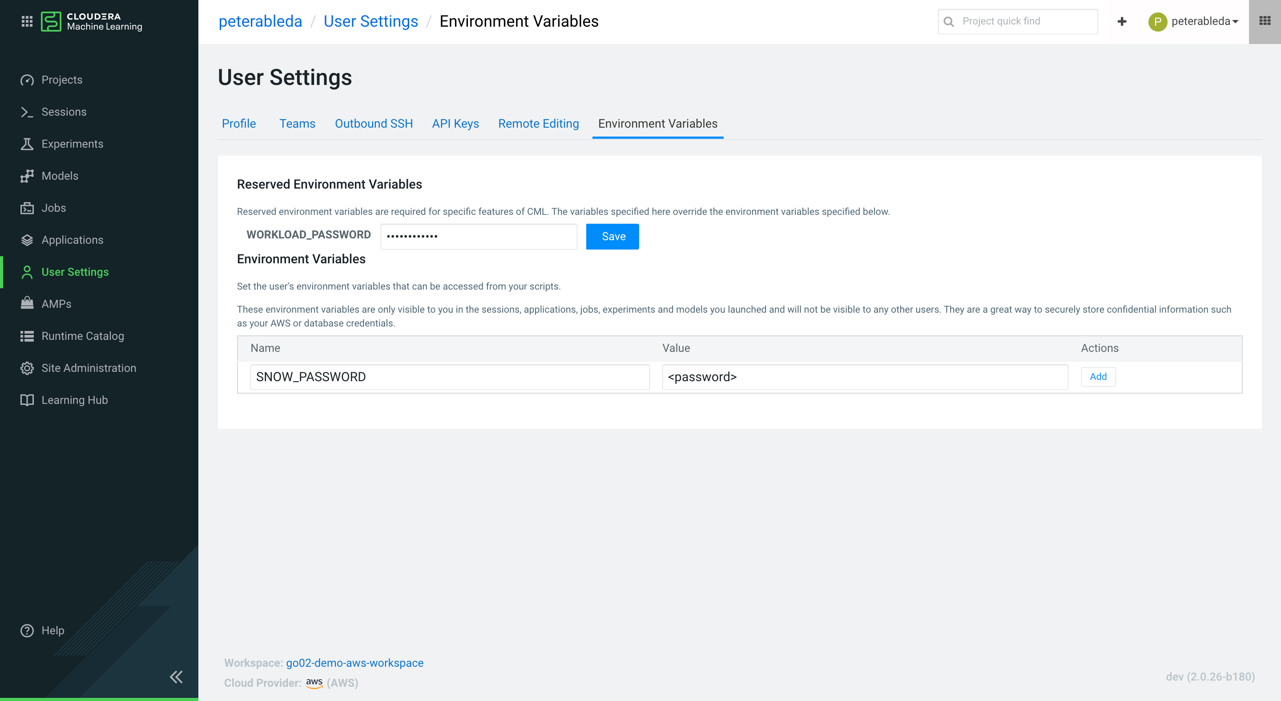Open Sessions in the sidebar
This screenshot has width=1281, height=701.
click(64, 111)
